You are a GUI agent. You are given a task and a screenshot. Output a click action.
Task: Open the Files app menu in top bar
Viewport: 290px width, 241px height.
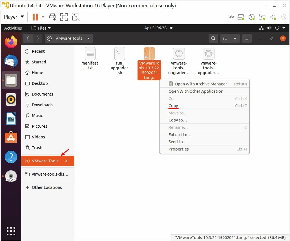pos(41,28)
